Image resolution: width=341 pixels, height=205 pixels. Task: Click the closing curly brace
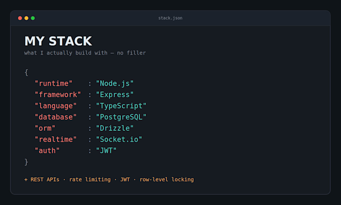pyautogui.click(x=26, y=162)
